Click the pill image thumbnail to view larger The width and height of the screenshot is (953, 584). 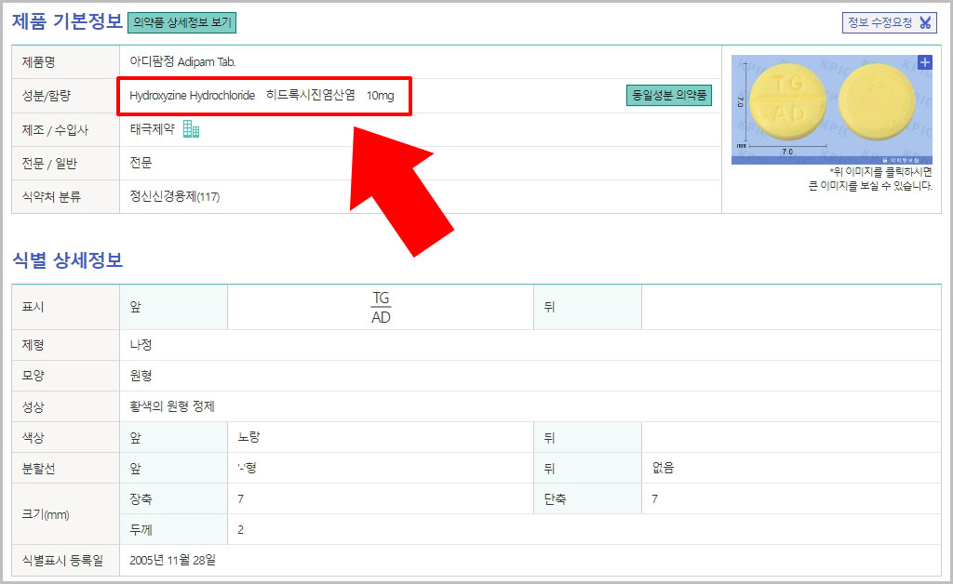[x=831, y=107]
